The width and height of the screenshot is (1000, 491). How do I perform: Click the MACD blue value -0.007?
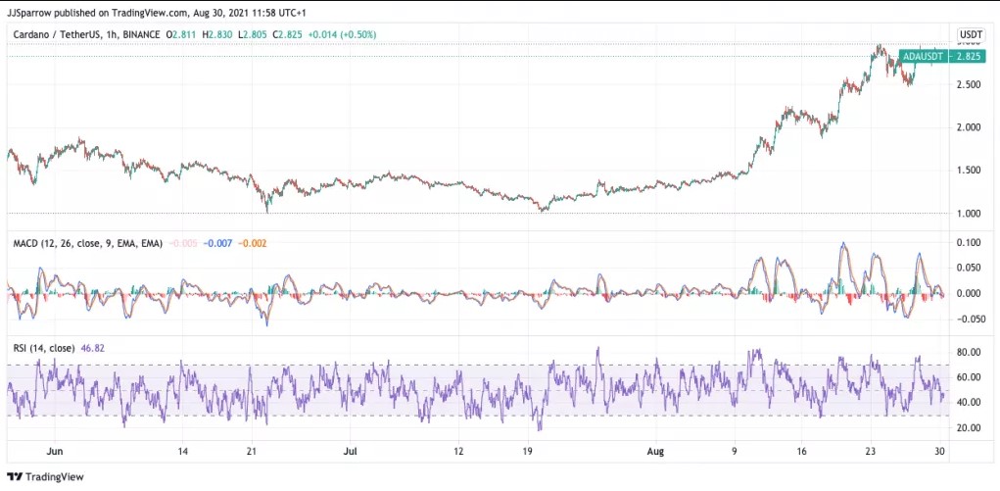coord(217,243)
